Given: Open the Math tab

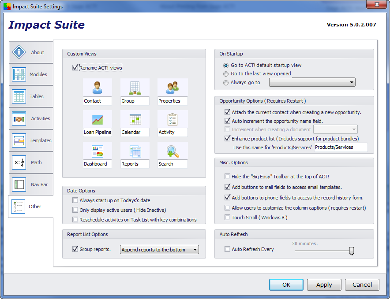Looking at the screenshot, I should pyautogui.click(x=31, y=162).
